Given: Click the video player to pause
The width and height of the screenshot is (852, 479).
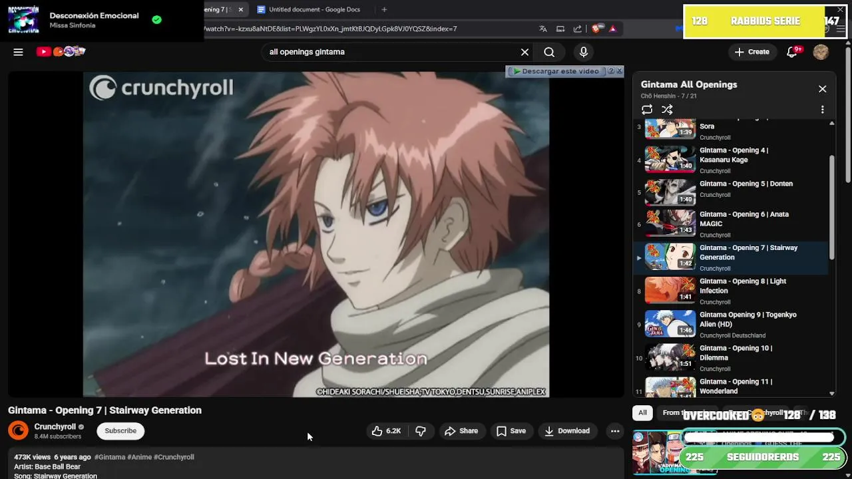Looking at the screenshot, I should 316,234.
